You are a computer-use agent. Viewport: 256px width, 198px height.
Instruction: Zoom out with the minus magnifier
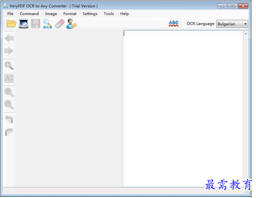(9, 105)
